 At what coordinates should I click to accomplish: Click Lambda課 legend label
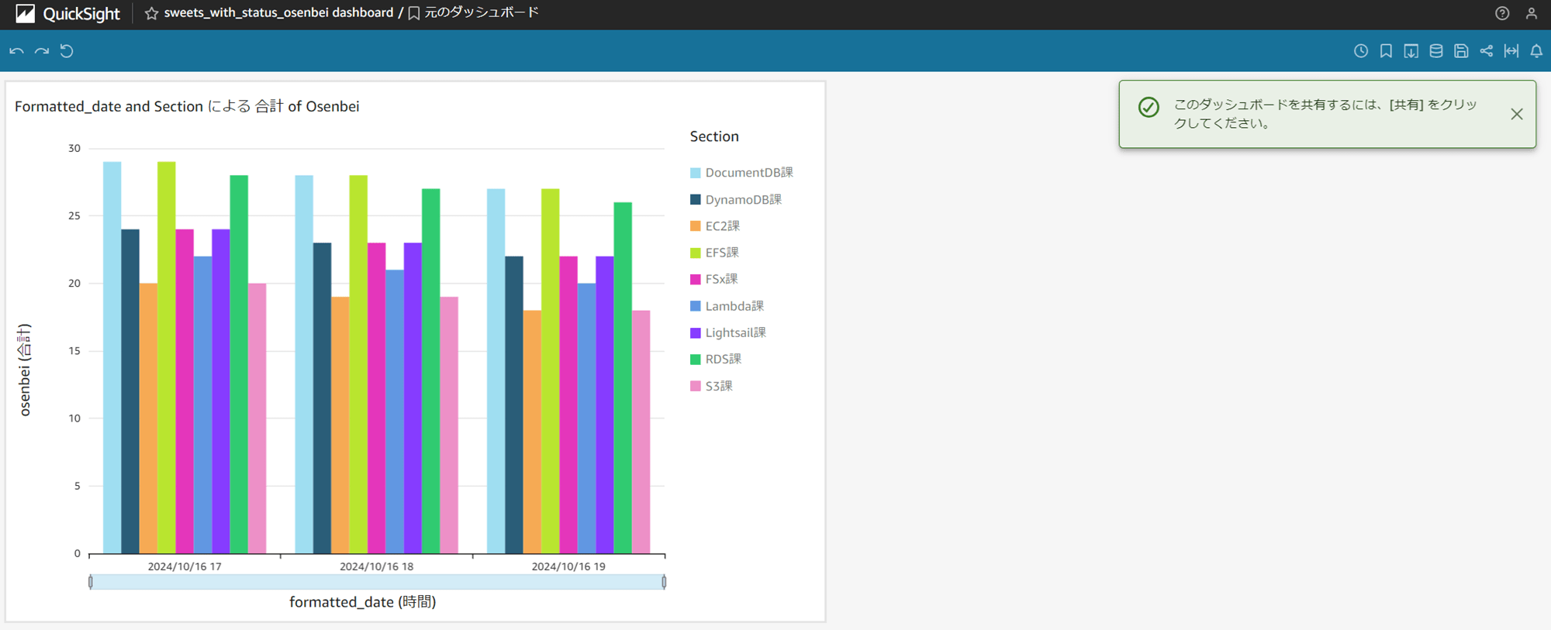734,306
